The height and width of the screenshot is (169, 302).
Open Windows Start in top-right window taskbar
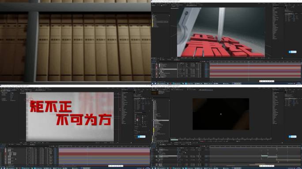click(x=152, y=84)
